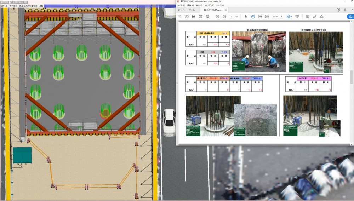Switch to the ホーム tab
The image size is (354, 201).
pyautogui.click(x=181, y=10)
